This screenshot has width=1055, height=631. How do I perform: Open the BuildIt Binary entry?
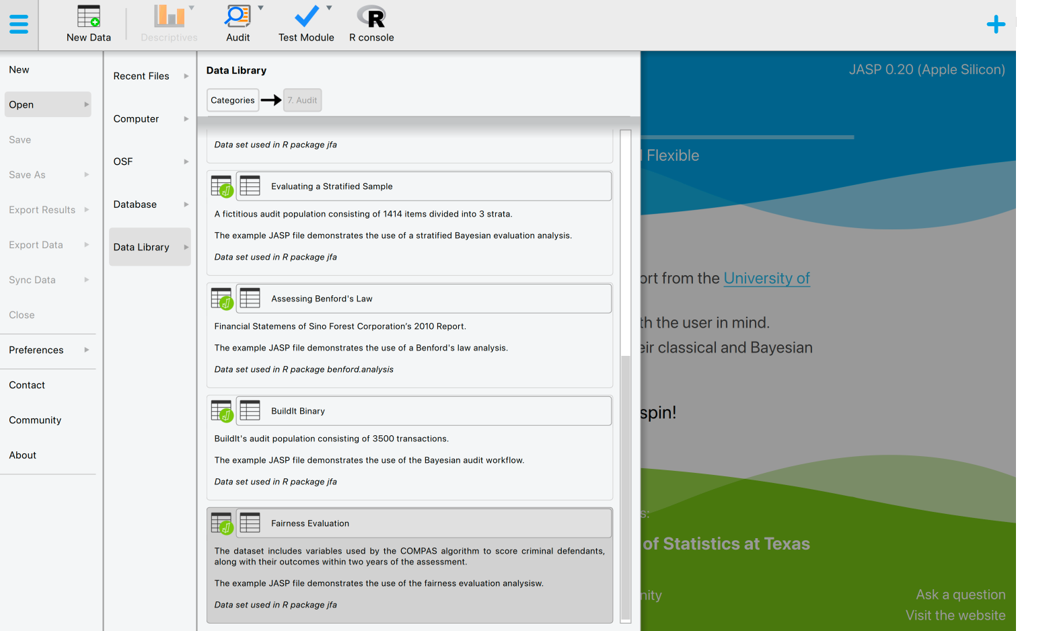point(424,411)
